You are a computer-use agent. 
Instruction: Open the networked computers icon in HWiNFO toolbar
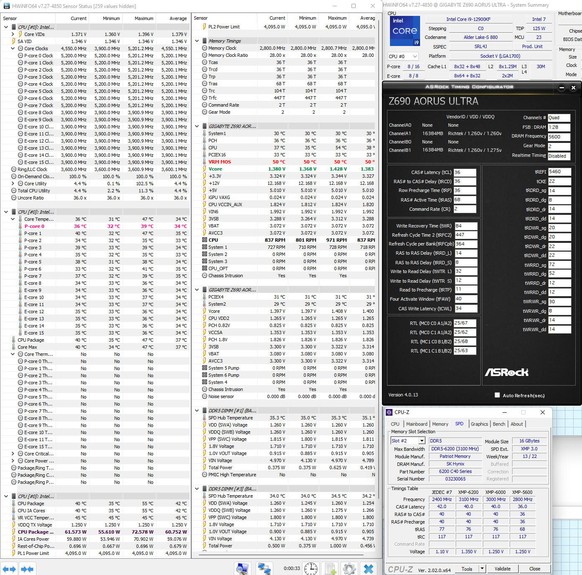tap(264, 569)
